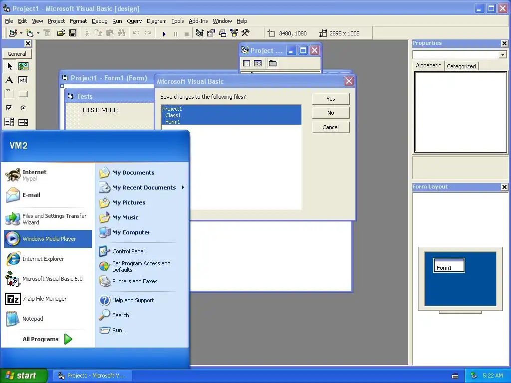Click No in the save dialog
The height and width of the screenshot is (383, 511).
331,113
